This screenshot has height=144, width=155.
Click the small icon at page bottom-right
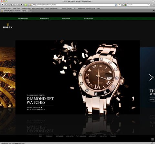(152, 139)
